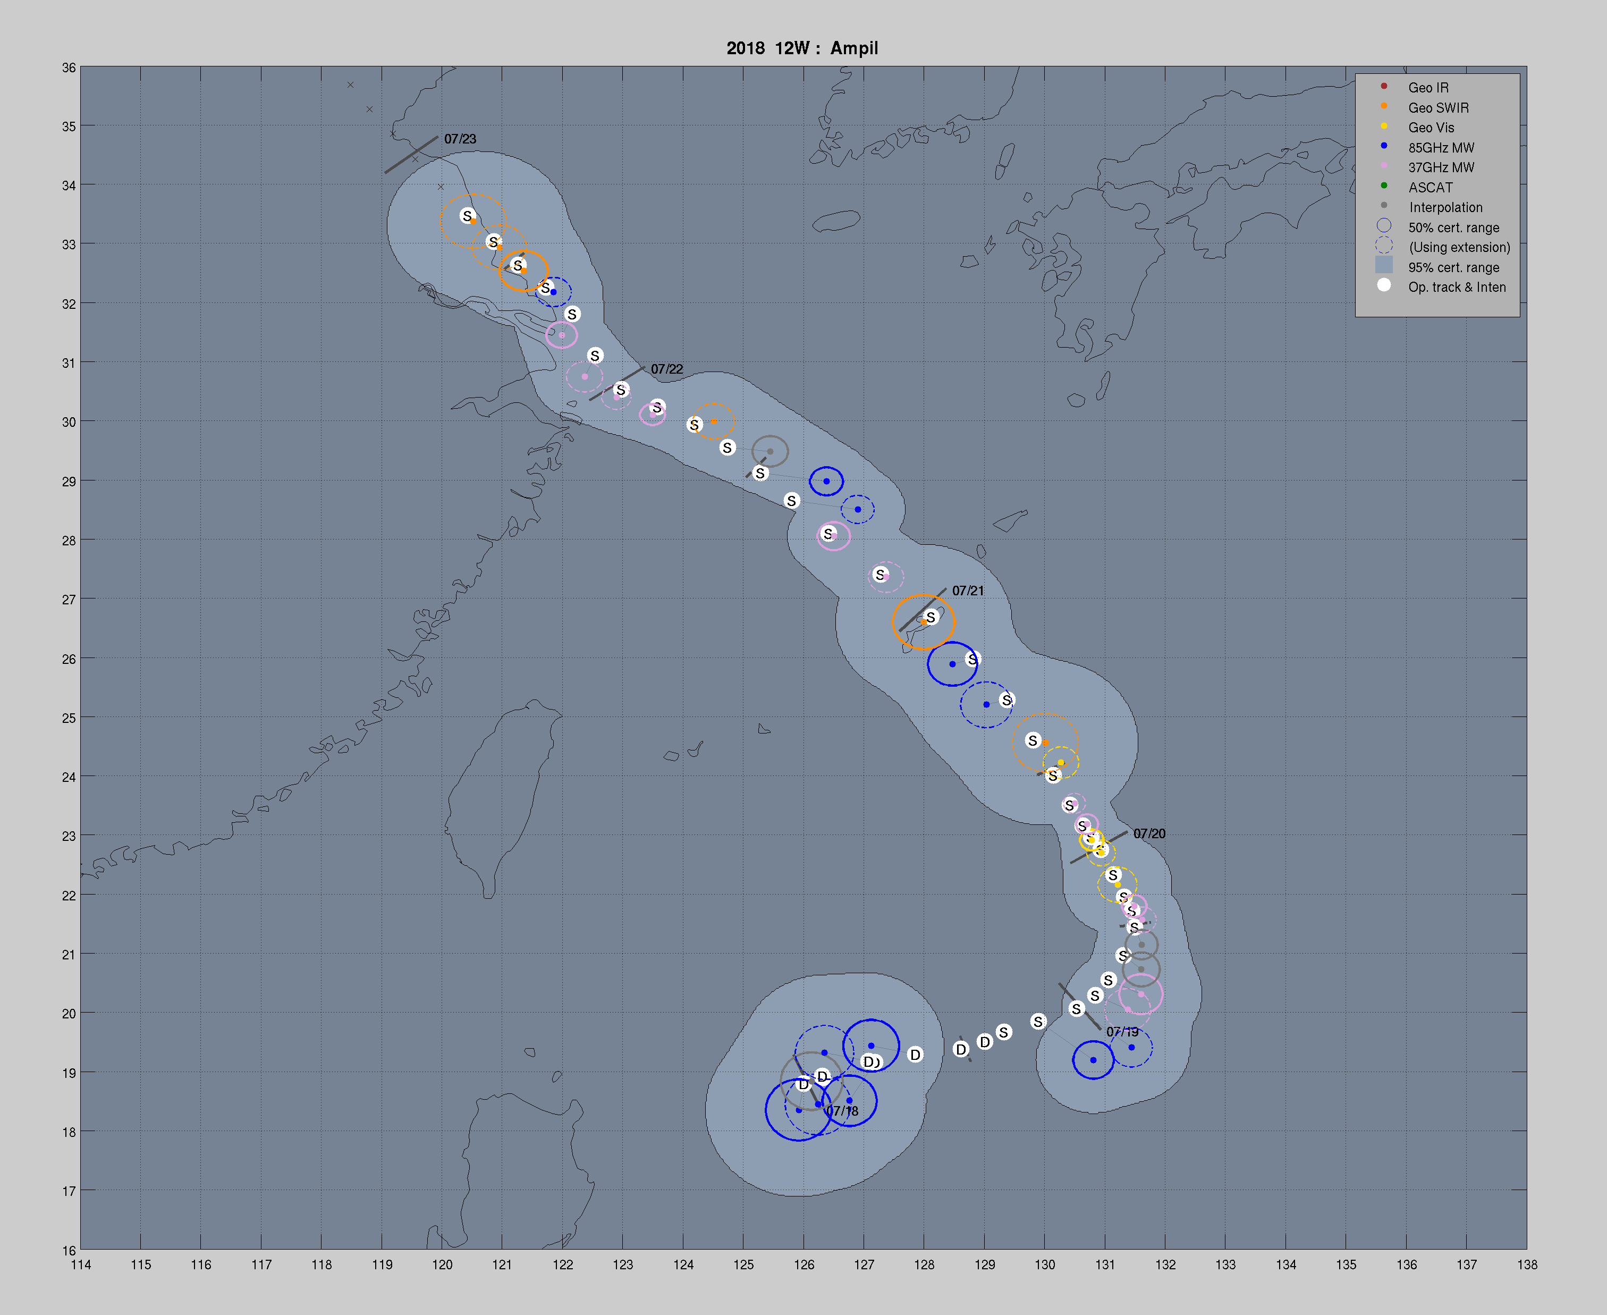Click the orange Geo SWIR legend dot
Screen dimensions: 1607x1315
pos(1384,106)
